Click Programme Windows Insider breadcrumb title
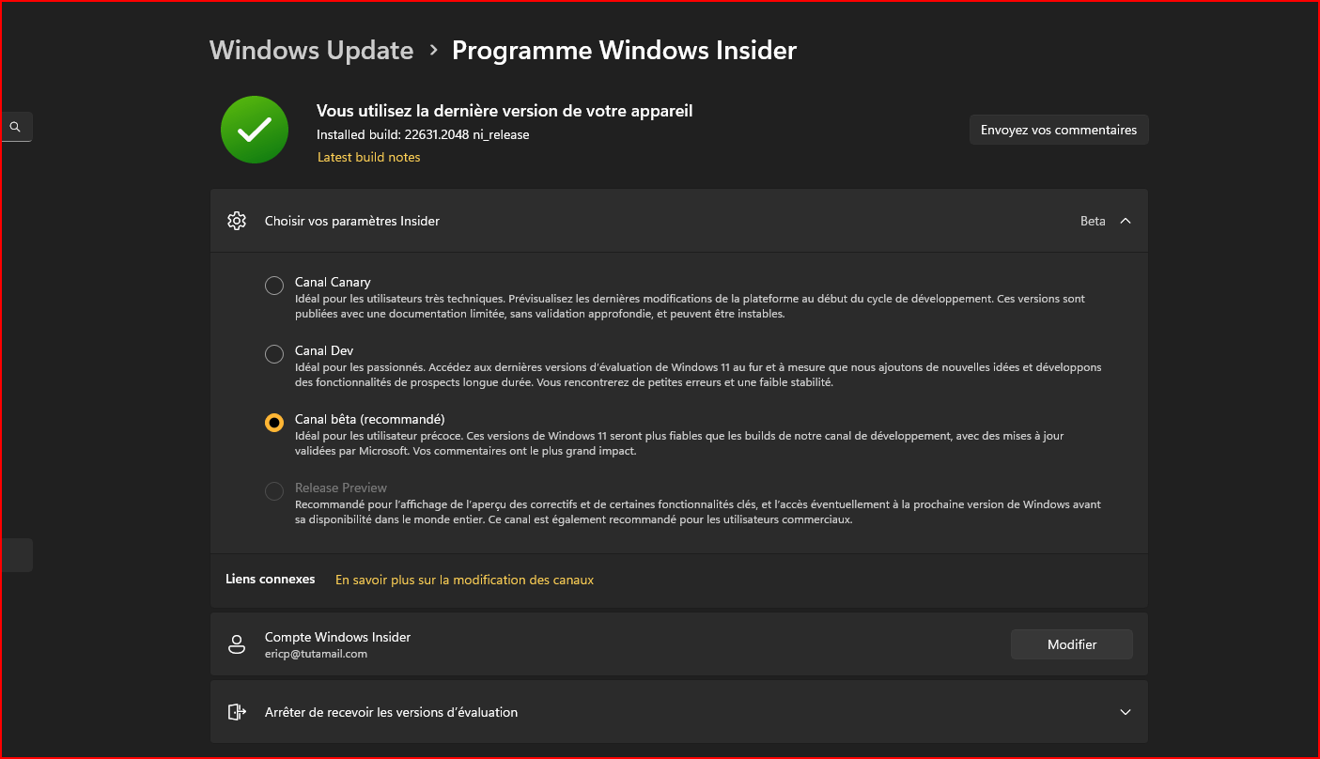The width and height of the screenshot is (1320, 759). 624,50
